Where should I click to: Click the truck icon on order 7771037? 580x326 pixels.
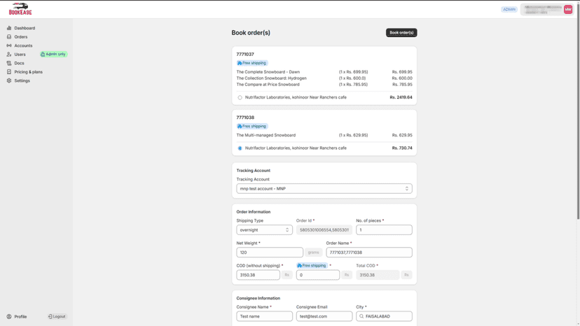coord(240,63)
